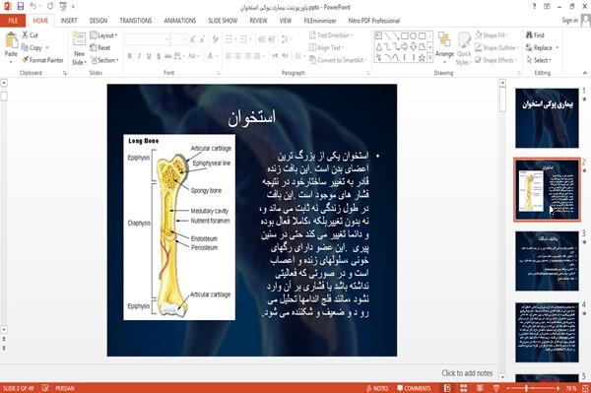
Task: Toggle text shadow formatting
Action: tap(159, 56)
